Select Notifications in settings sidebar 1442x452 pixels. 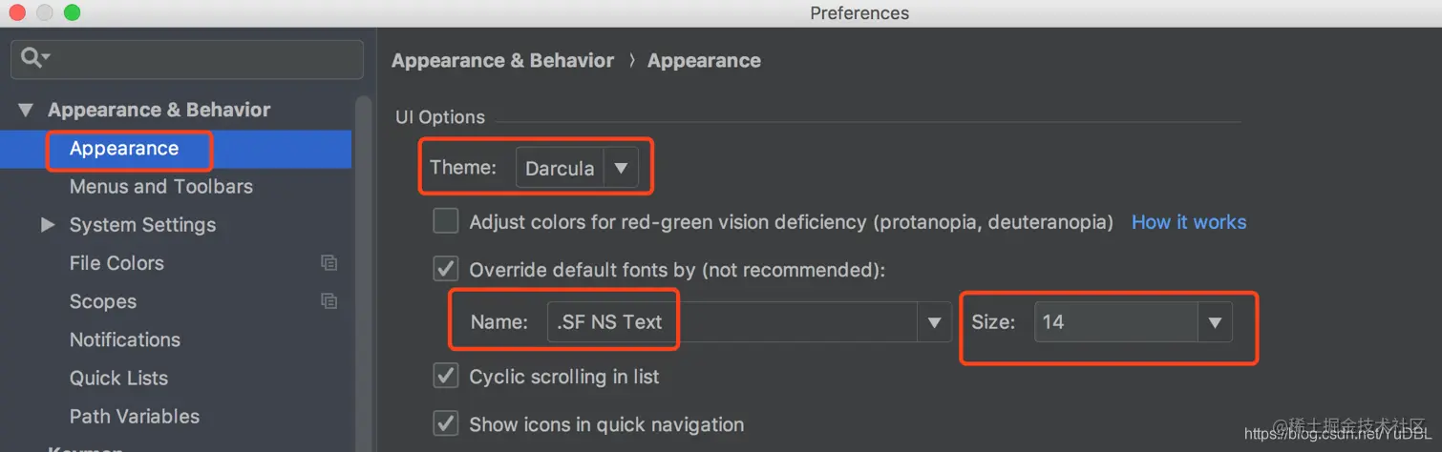click(x=125, y=339)
